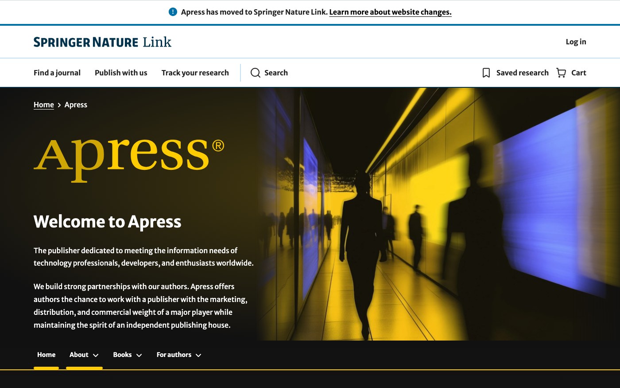
Task: Click the bookmark Saved research icon
Action: coord(486,73)
